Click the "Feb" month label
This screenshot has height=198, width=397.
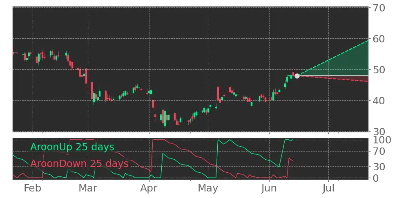click(x=33, y=188)
